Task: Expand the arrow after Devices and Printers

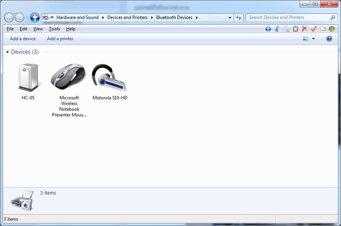Action: (152, 17)
